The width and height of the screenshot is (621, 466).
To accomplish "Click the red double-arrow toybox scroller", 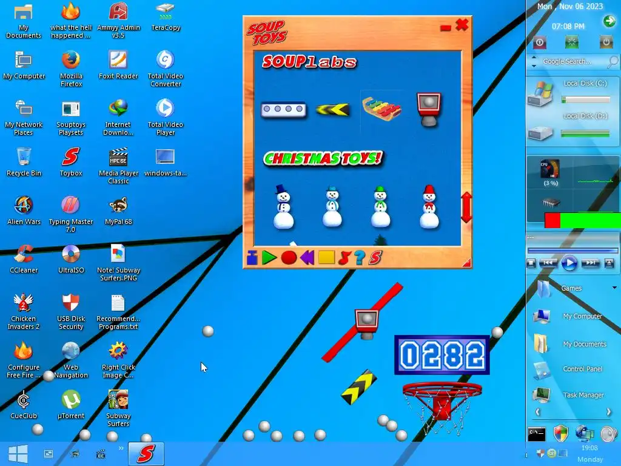I will [x=466, y=208].
